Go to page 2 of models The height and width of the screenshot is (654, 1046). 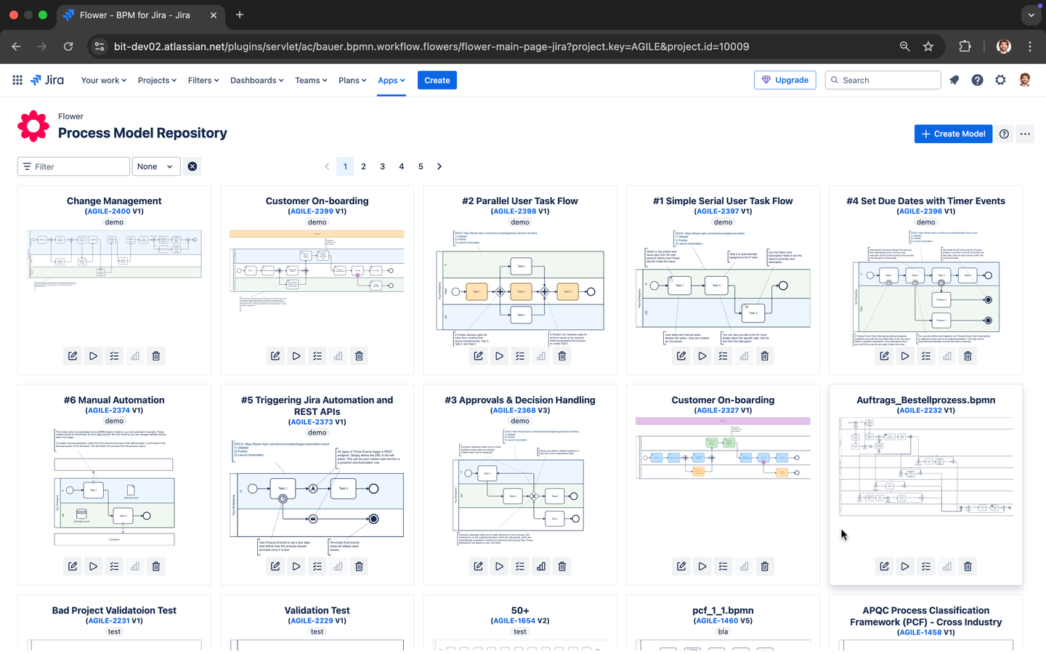pyautogui.click(x=364, y=166)
